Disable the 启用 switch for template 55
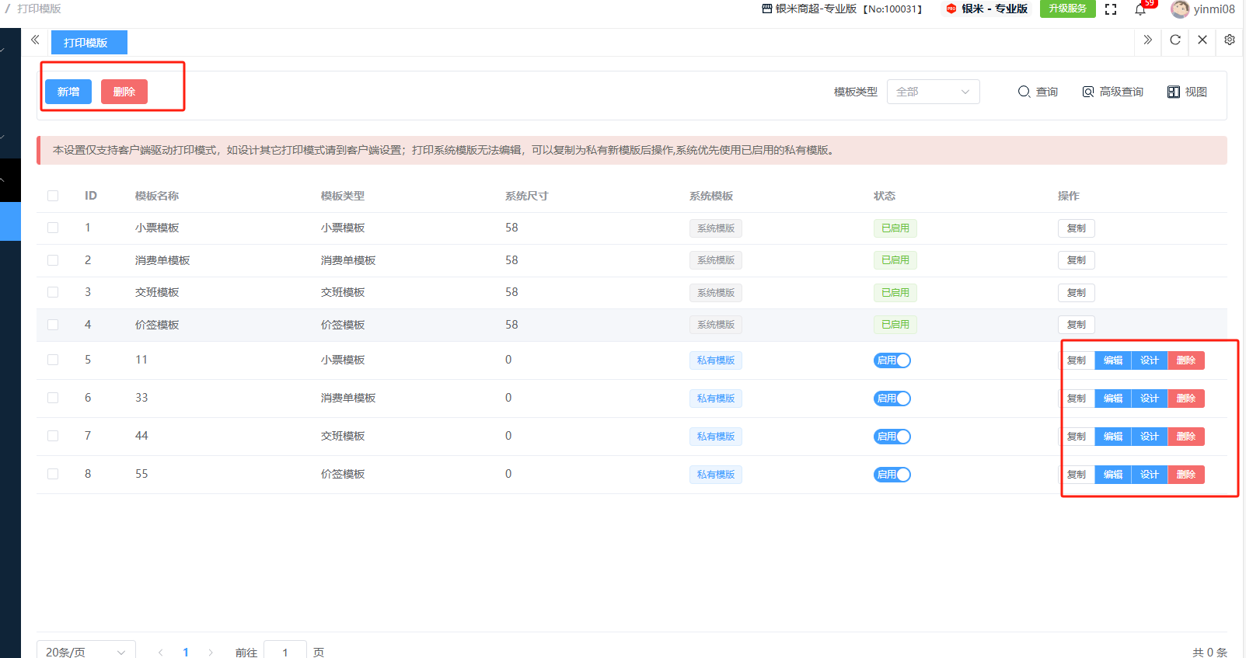The image size is (1246, 658). (892, 475)
